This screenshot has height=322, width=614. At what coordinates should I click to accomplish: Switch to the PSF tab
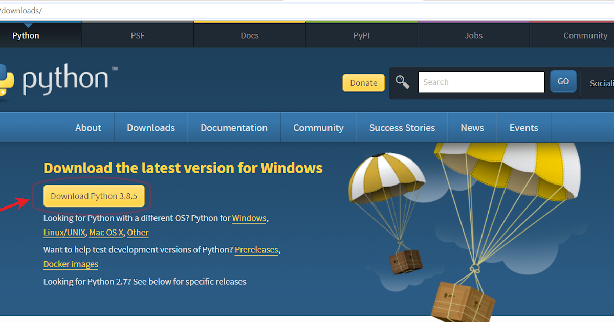[x=137, y=35]
